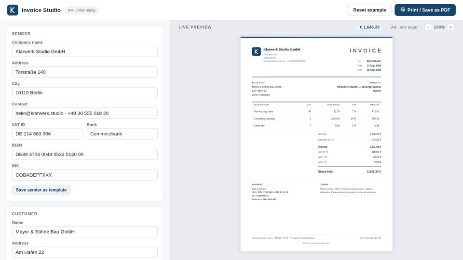Zoom out preview with minus button
Viewport: 463px width, 260px height.
point(428,27)
